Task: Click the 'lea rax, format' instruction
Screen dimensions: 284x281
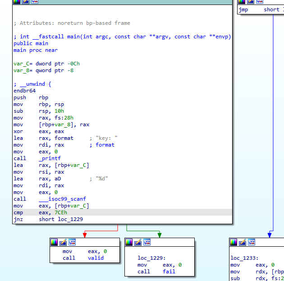Action: point(43,138)
